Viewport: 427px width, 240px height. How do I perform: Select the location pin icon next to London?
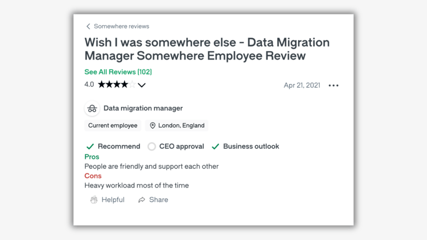pyautogui.click(x=152, y=125)
